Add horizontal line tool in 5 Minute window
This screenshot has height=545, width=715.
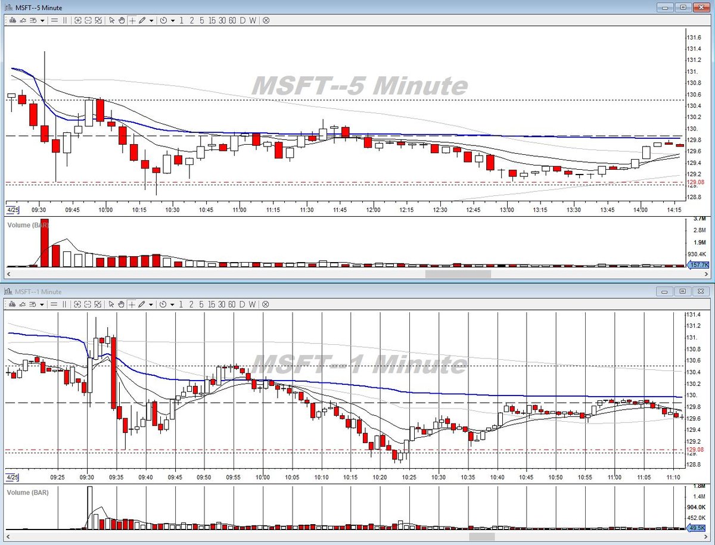pos(54,20)
